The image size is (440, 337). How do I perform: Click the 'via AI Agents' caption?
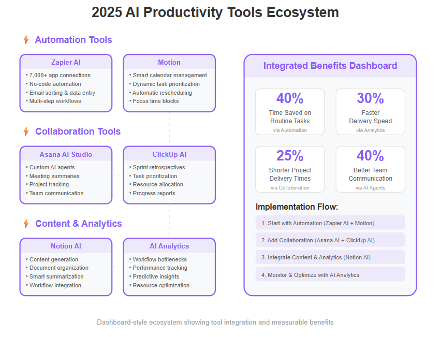[371, 188]
